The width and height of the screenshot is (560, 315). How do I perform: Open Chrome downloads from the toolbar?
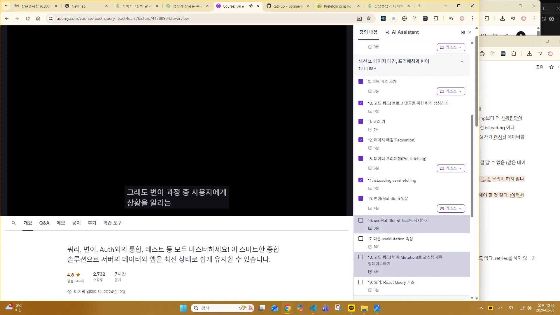503,18
